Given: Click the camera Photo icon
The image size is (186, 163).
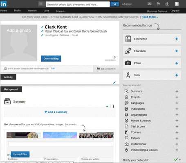Looking at the screenshot, I should pyautogui.click(x=128, y=63).
